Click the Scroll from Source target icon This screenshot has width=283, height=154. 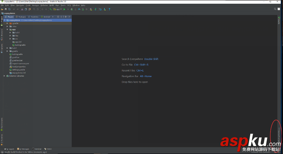click(58, 17)
